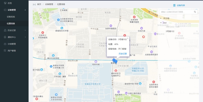
Task: Click 如家快捷酒店 hotel icon
Action: coord(111,26)
